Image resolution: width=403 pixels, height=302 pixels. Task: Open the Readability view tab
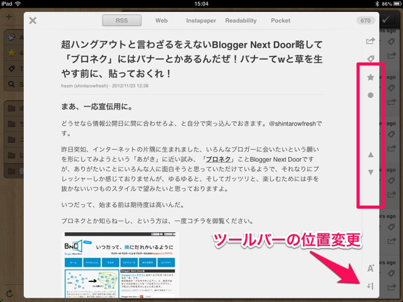click(241, 21)
